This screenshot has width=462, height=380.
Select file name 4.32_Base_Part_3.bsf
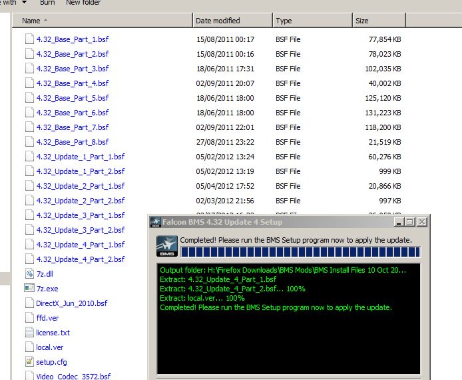click(x=73, y=69)
